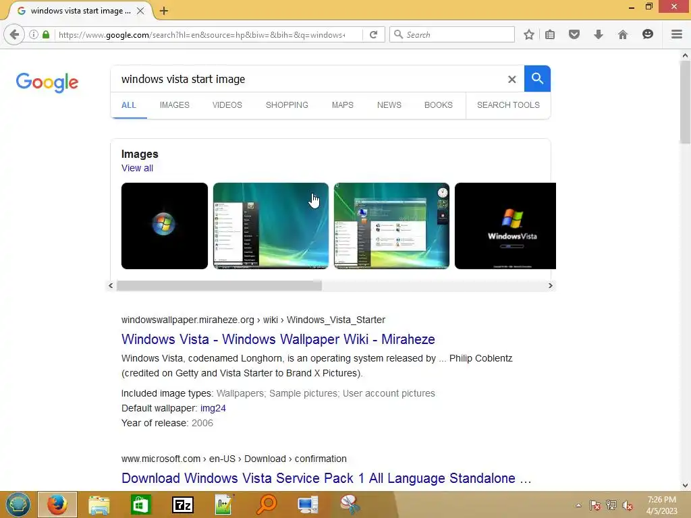This screenshot has width=691, height=518.
Task: Switch to the VIDEOS tab
Action: (227, 105)
